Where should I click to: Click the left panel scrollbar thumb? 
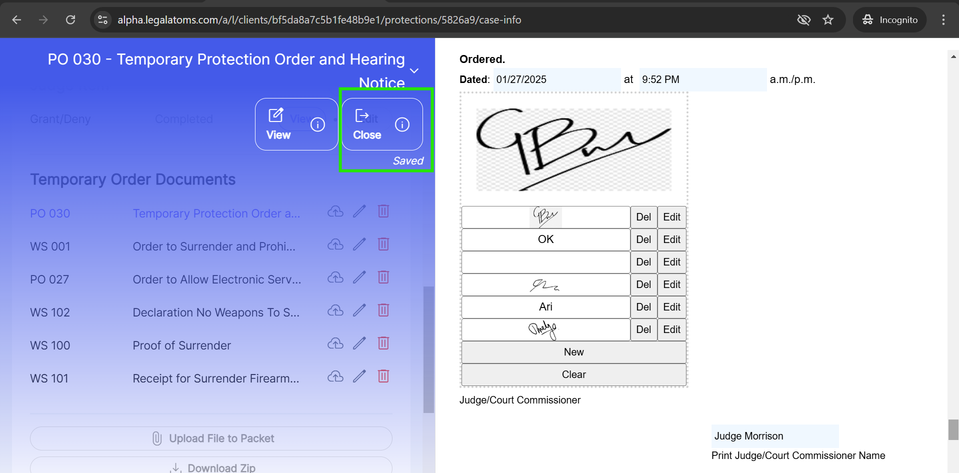tap(428, 349)
